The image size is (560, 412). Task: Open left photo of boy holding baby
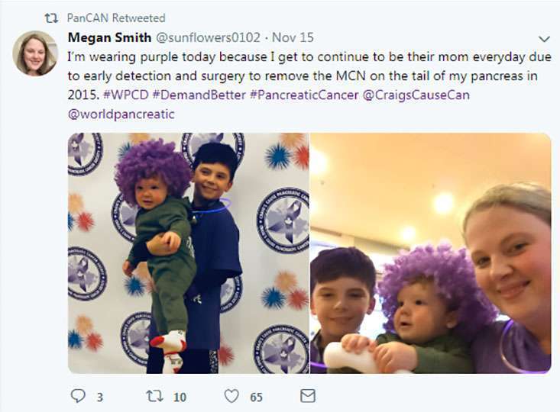[x=188, y=253]
